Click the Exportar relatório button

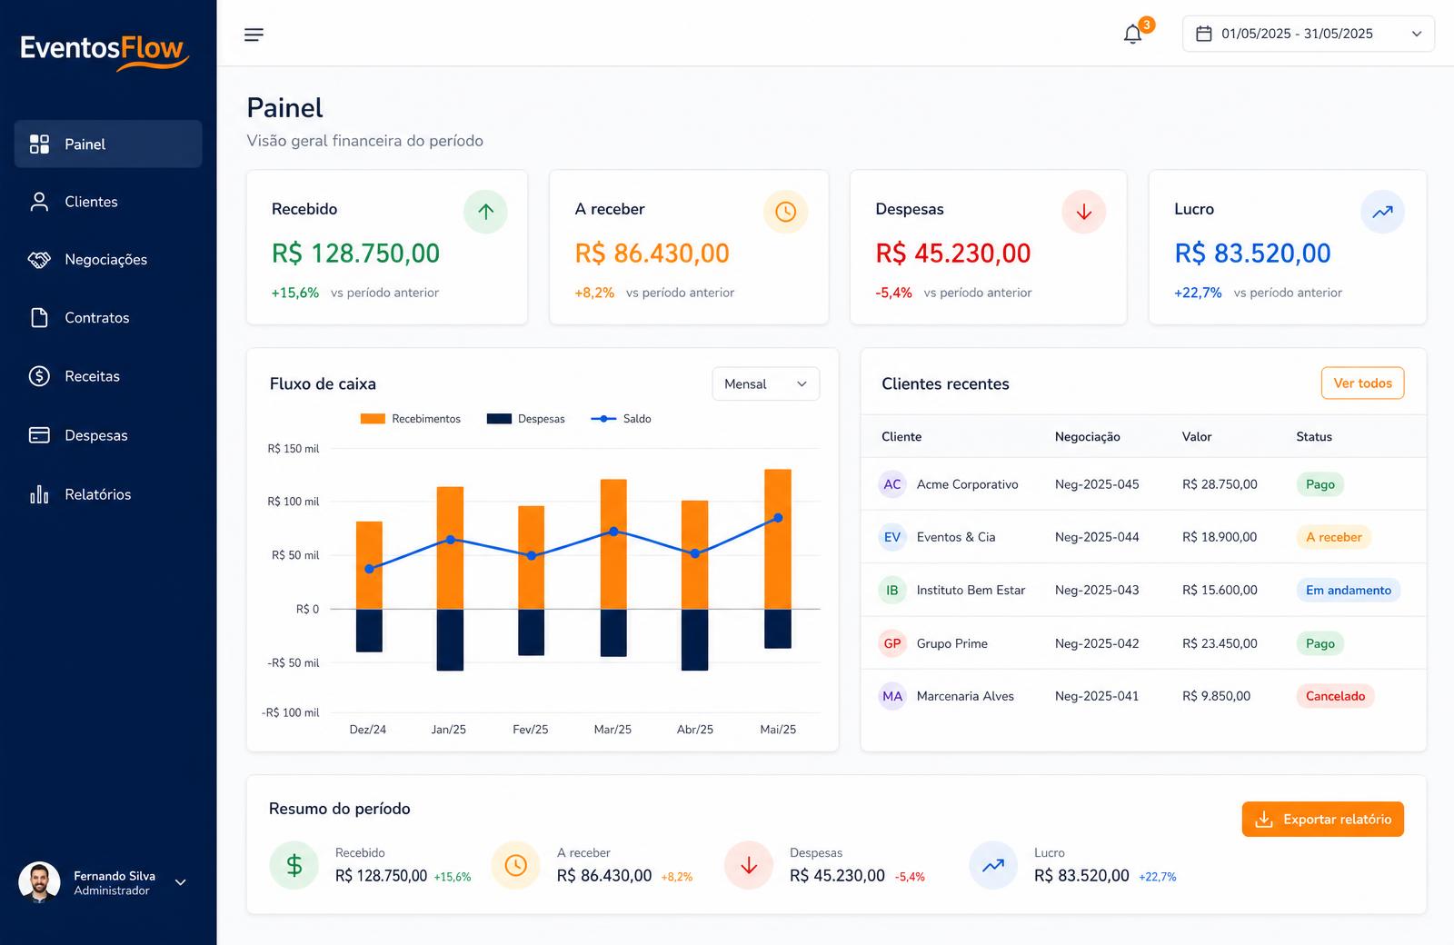1322,820
